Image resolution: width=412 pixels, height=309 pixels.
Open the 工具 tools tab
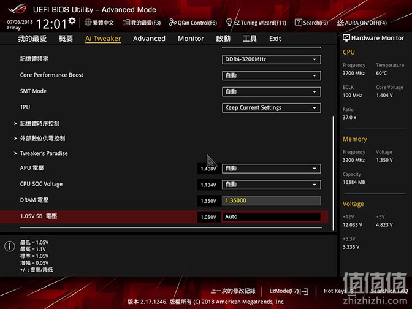250,39
